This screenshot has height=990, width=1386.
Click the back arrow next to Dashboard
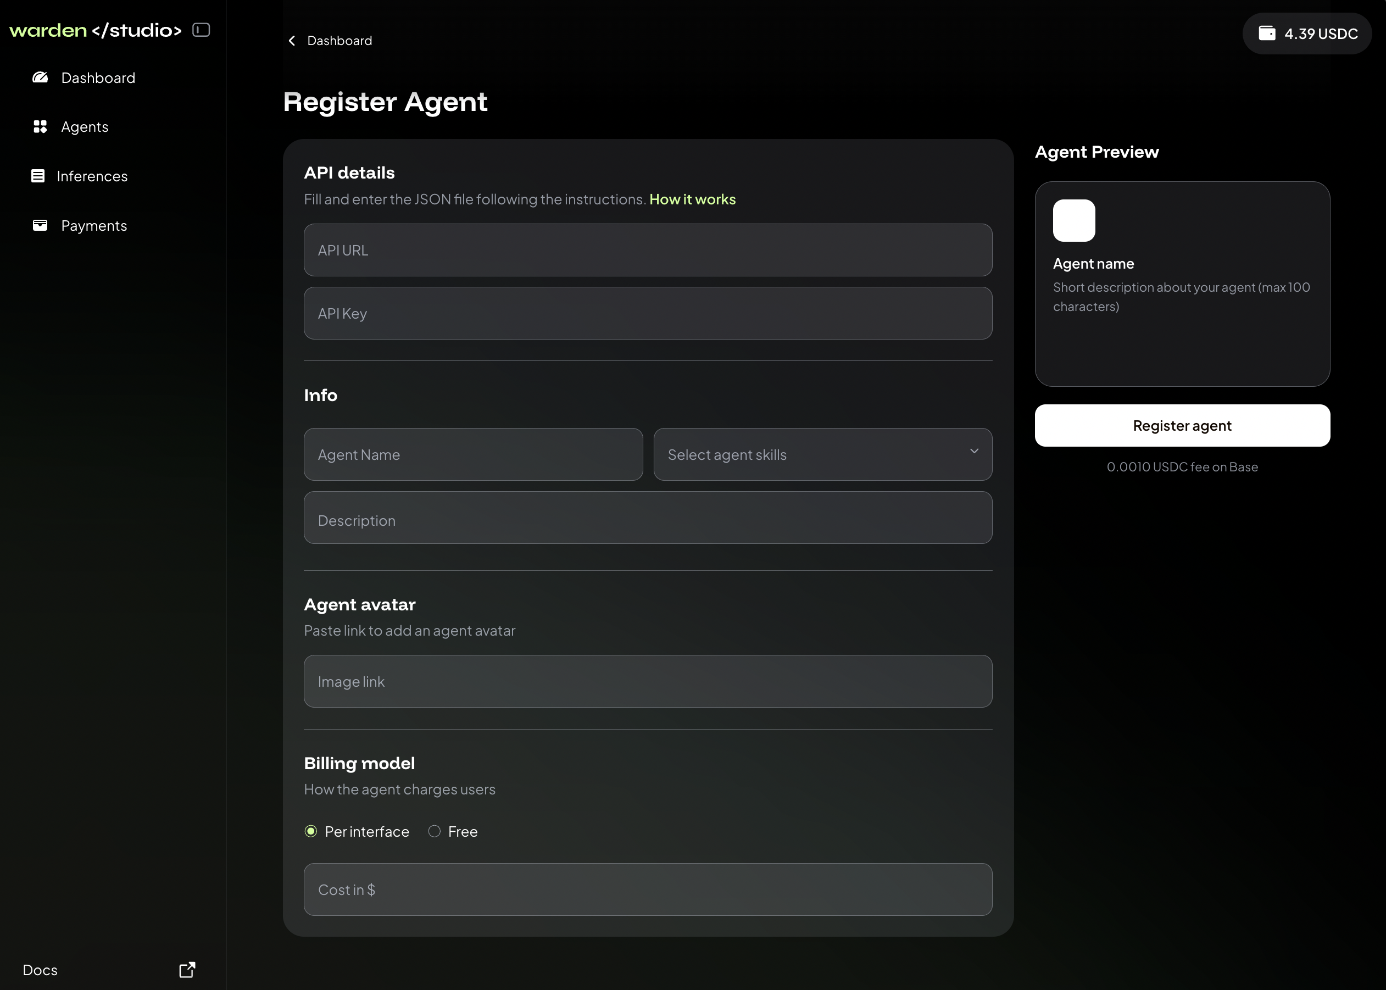pyautogui.click(x=291, y=40)
